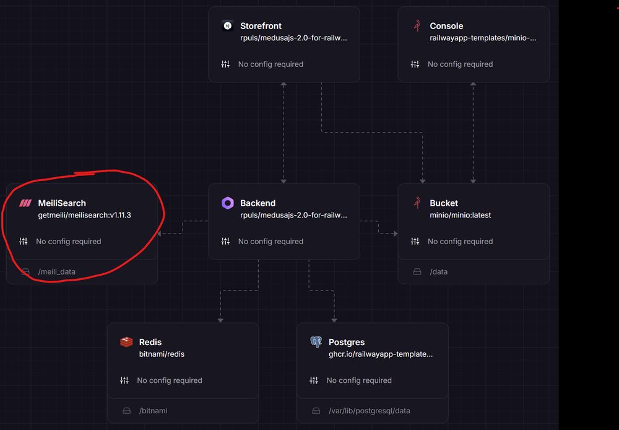619x430 pixels.
Task: Click the Storefront Next.js logo icon
Action: pos(227,26)
